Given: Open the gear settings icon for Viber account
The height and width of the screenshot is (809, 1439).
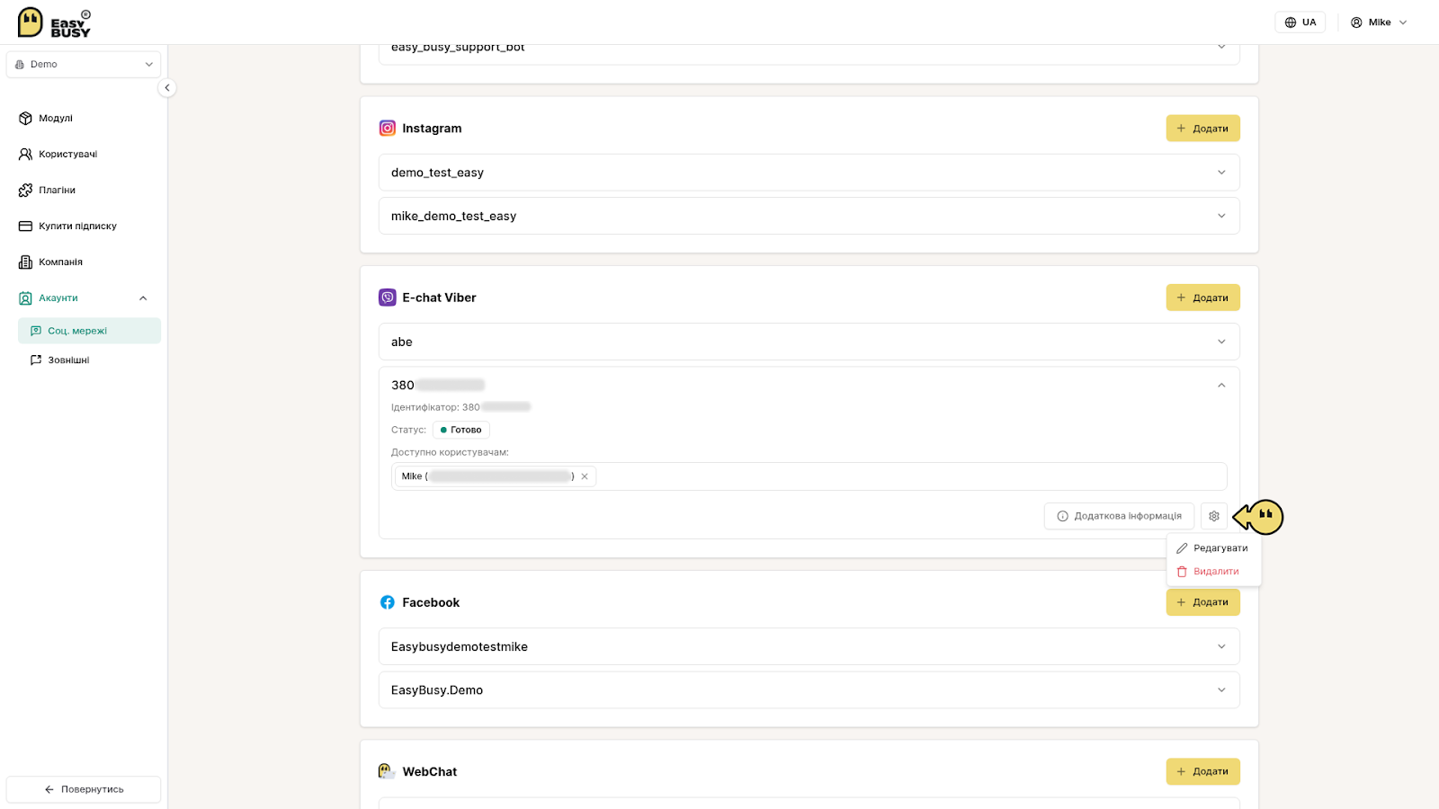Looking at the screenshot, I should [x=1214, y=516].
